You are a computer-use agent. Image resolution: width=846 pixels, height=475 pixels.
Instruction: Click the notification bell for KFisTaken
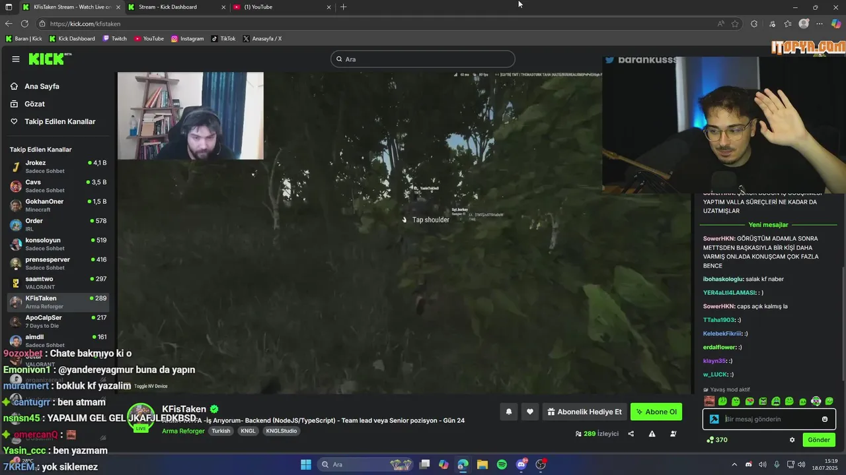coord(509,412)
